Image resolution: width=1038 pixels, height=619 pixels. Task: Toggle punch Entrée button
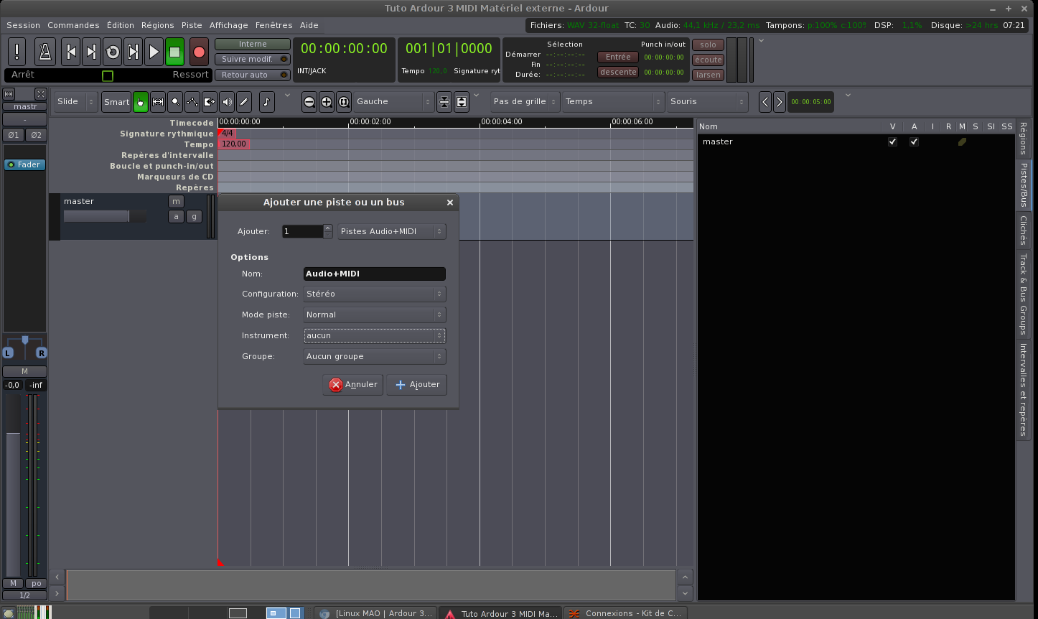[x=618, y=57]
